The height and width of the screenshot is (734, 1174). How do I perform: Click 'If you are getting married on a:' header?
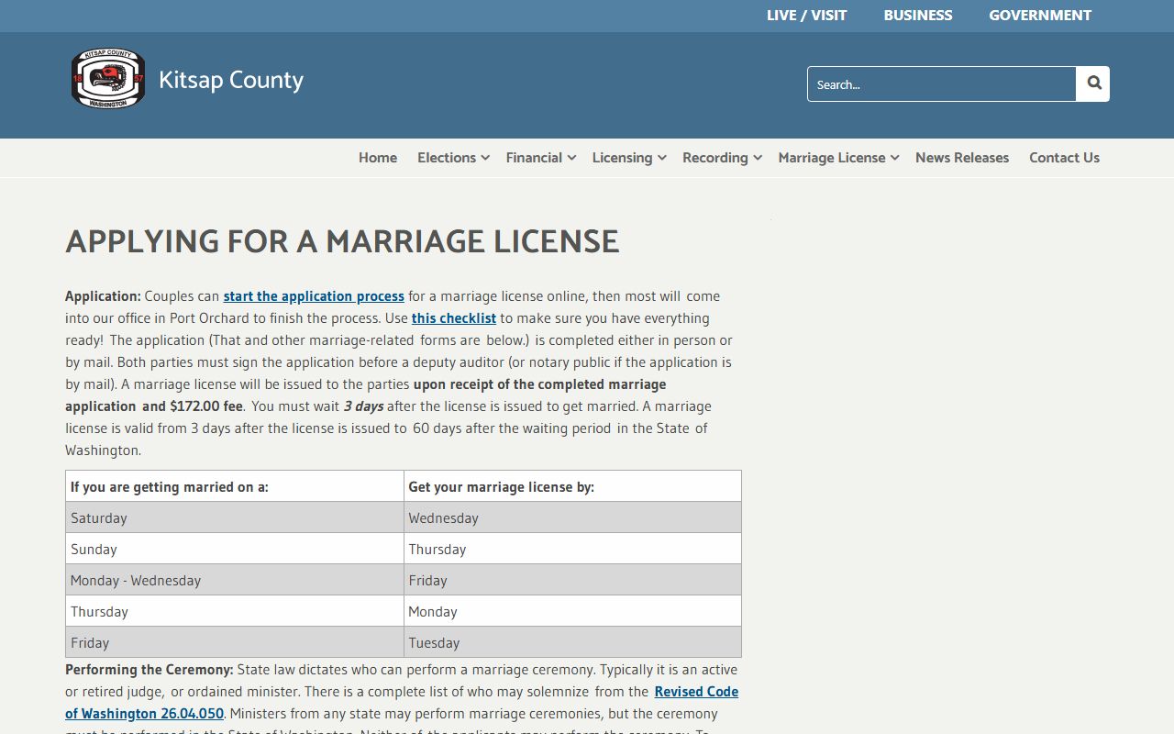(x=235, y=486)
